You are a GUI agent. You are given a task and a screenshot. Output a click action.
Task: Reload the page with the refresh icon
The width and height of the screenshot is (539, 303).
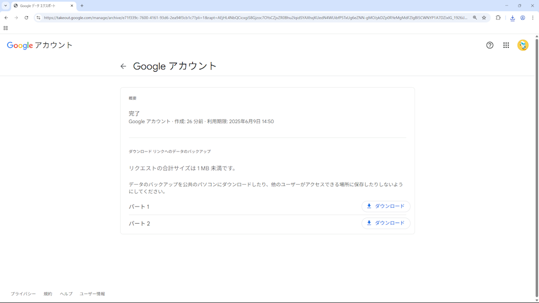(x=26, y=18)
